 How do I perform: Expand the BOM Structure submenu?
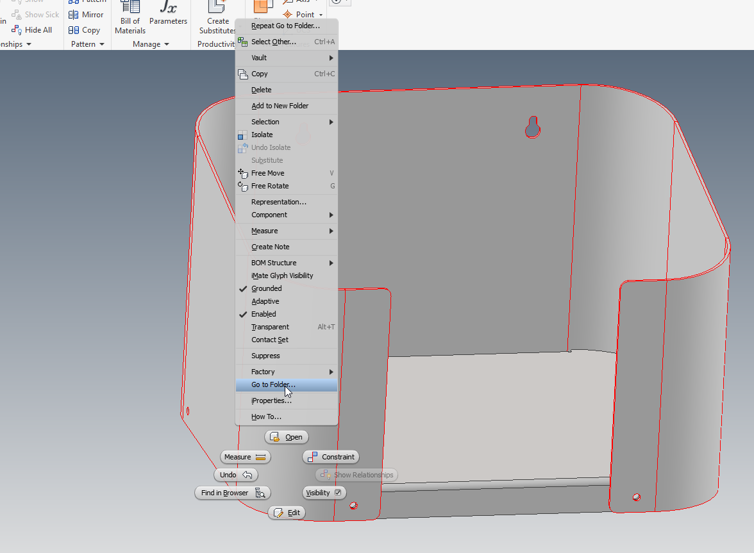(x=287, y=263)
